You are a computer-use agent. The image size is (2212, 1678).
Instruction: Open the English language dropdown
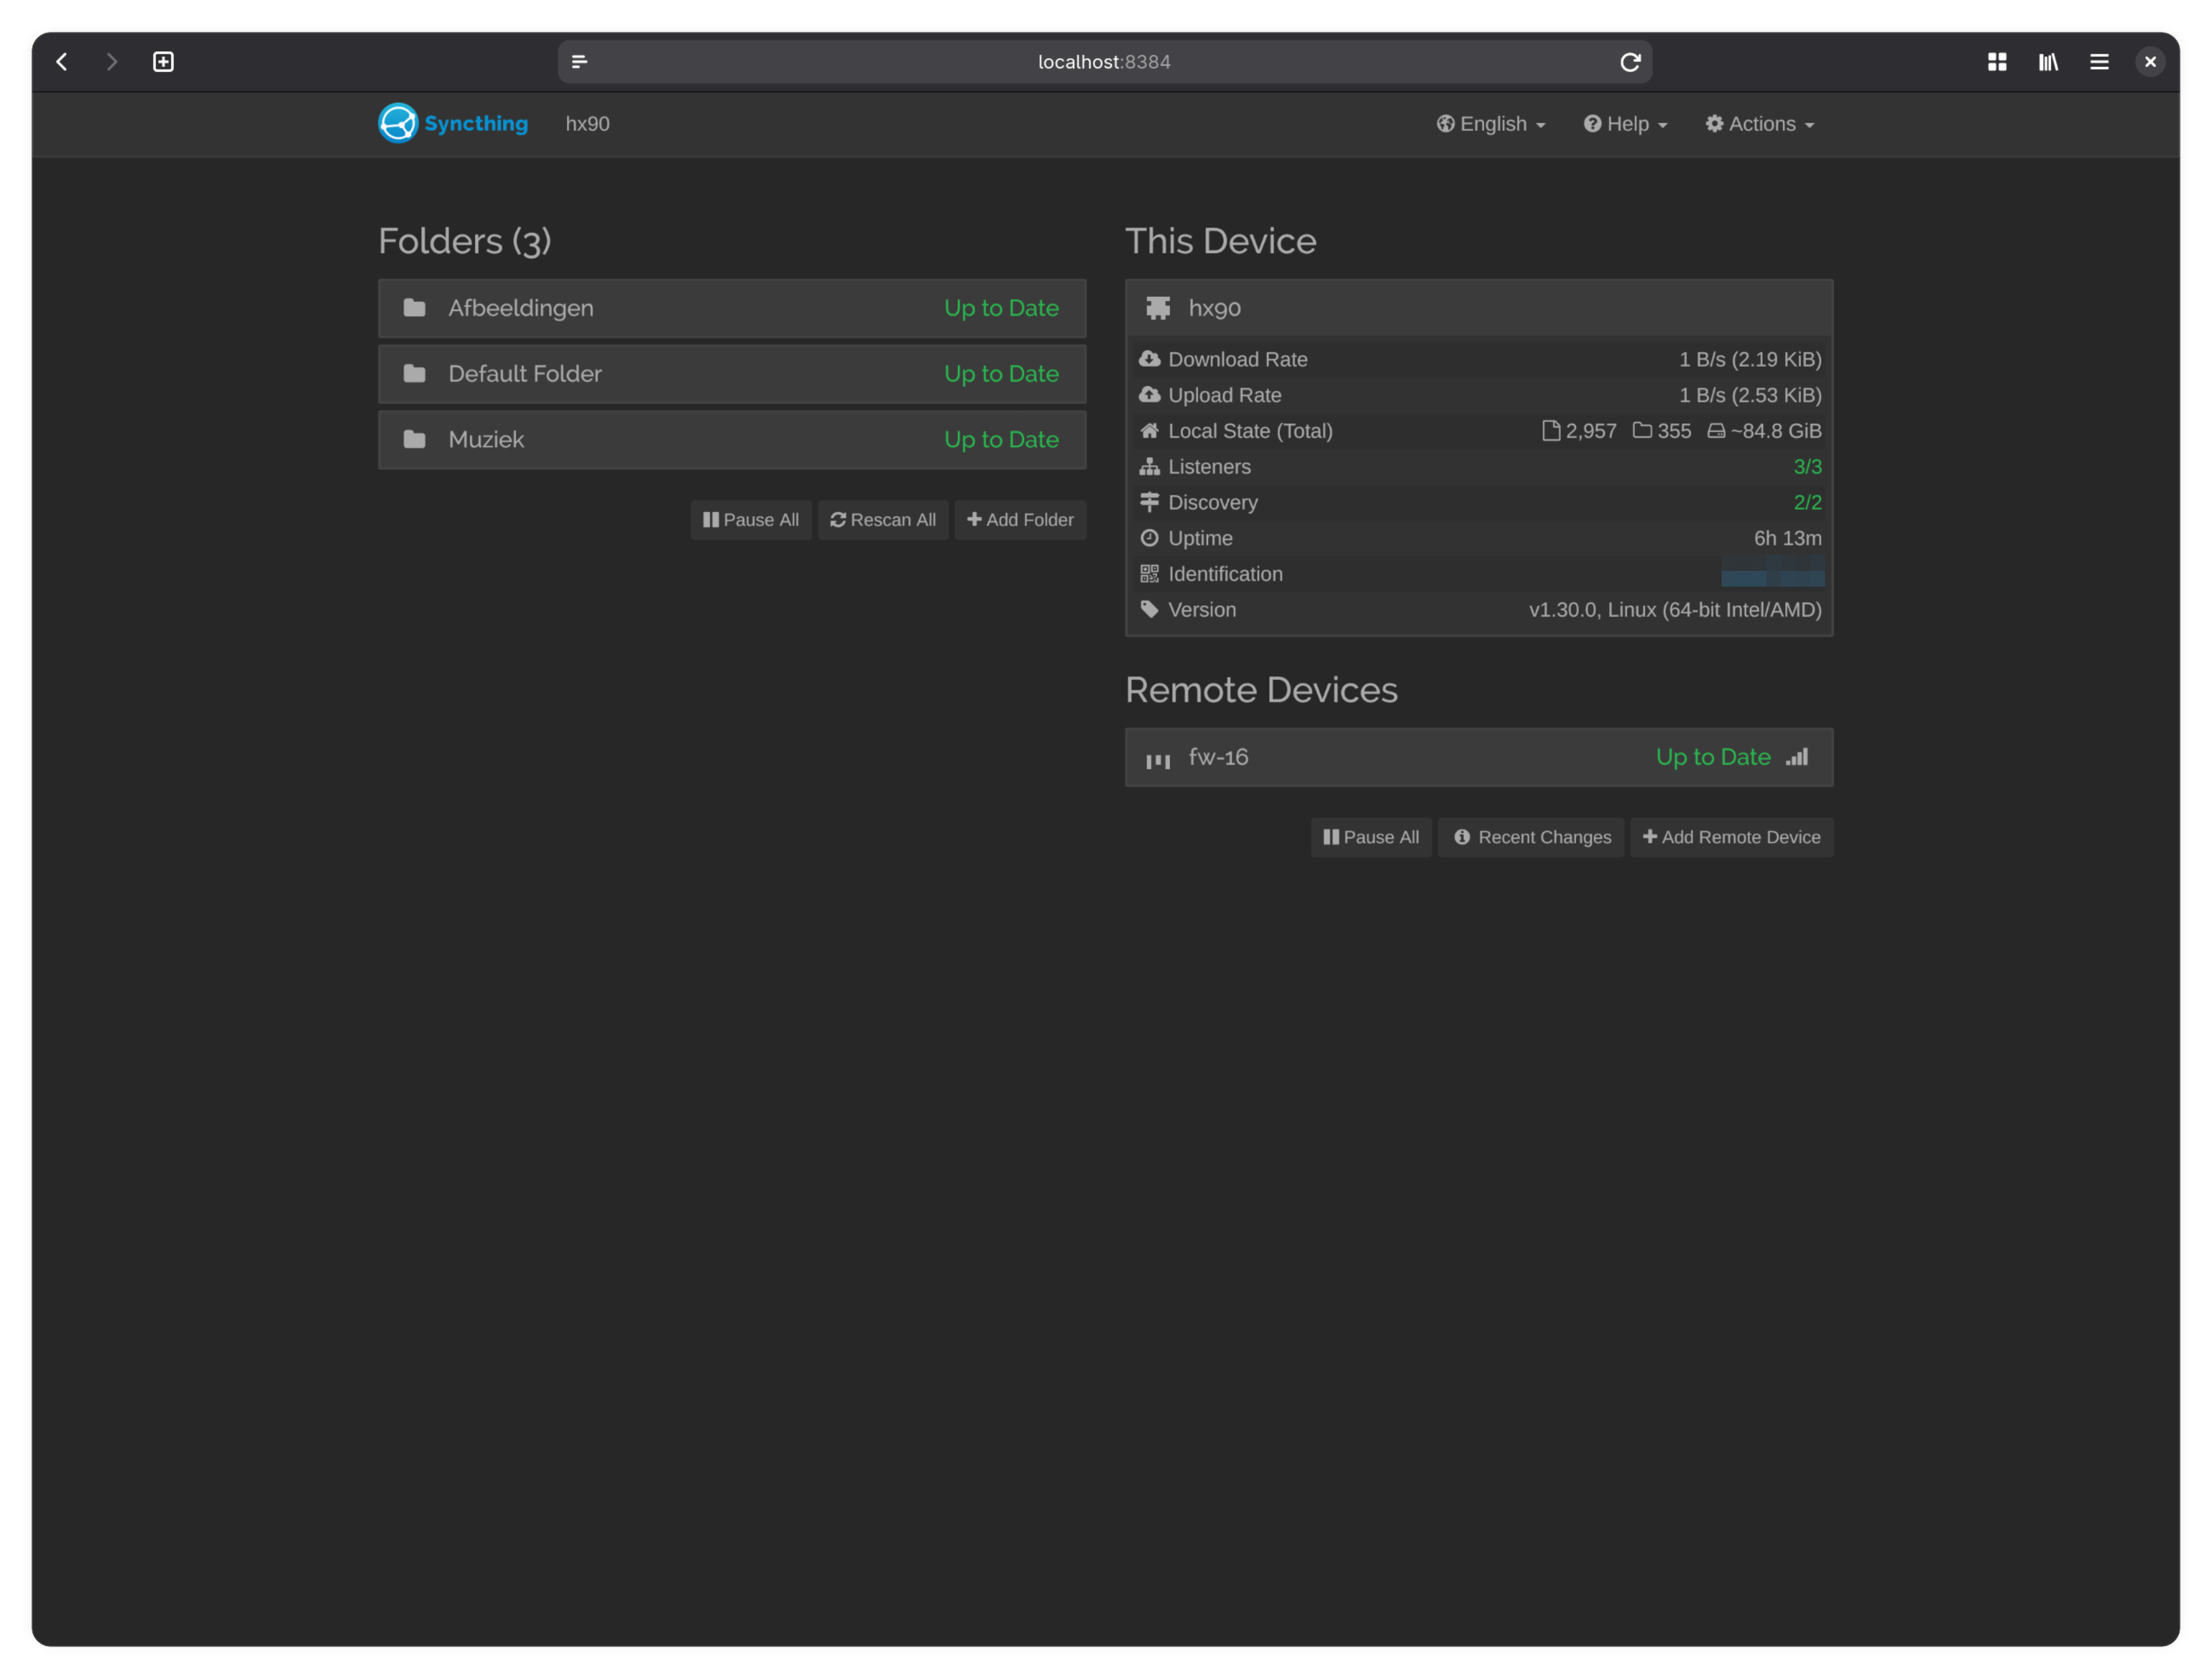click(1491, 124)
